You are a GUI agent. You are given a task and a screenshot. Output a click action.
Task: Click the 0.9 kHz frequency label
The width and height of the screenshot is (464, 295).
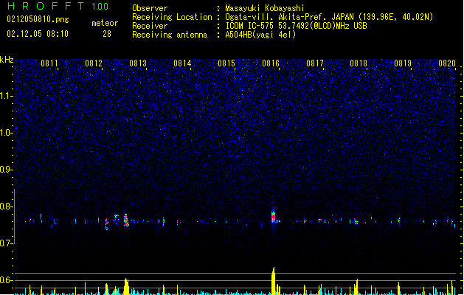(6, 170)
